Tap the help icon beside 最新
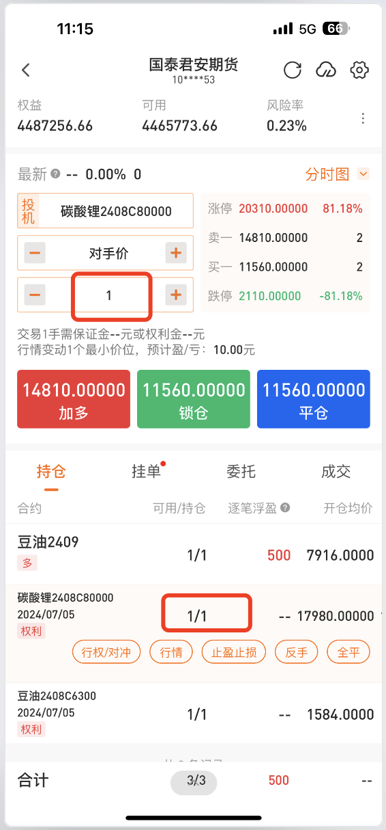The height and width of the screenshot is (830, 386). coord(55,174)
